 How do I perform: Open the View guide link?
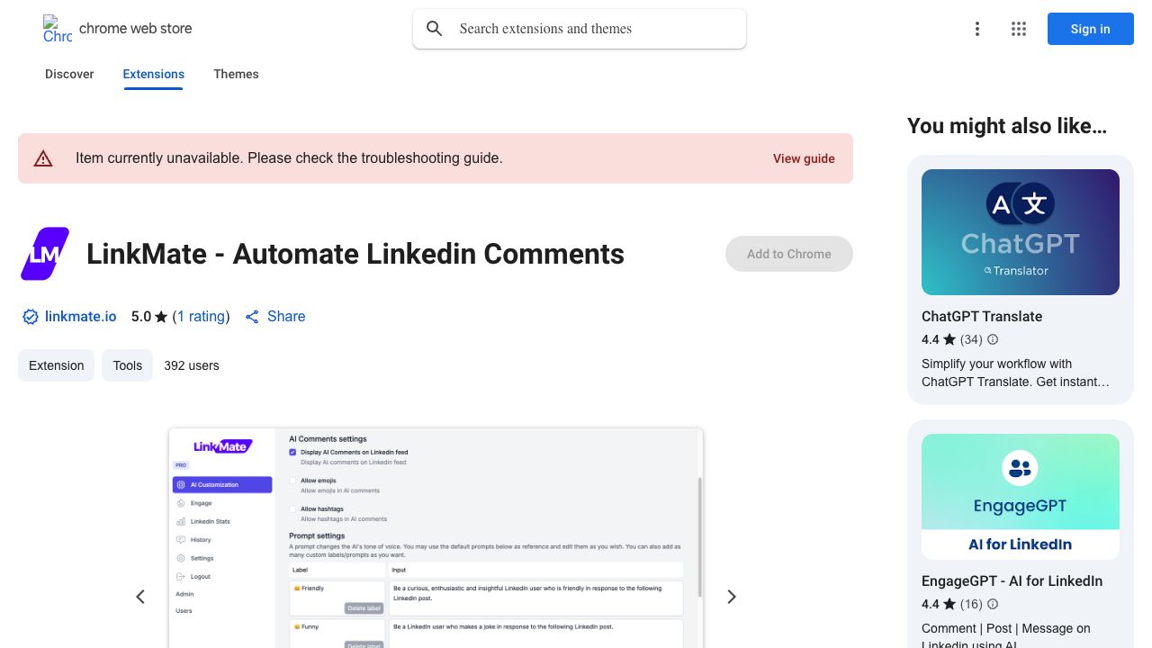coord(803,158)
